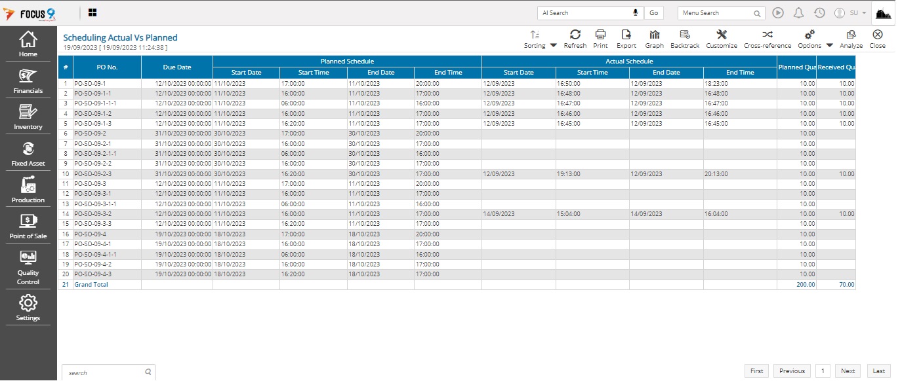Open Quality Control in the sidebar

[28, 267]
